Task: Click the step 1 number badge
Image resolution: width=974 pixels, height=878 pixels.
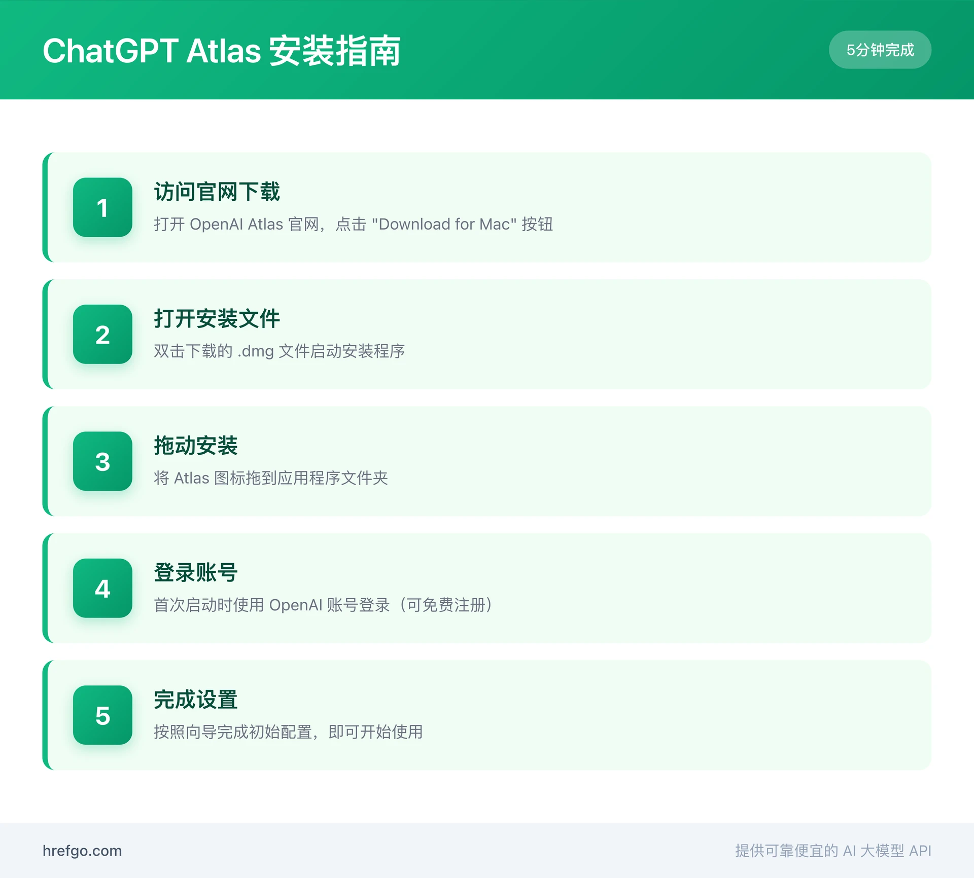Action: click(102, 207)
